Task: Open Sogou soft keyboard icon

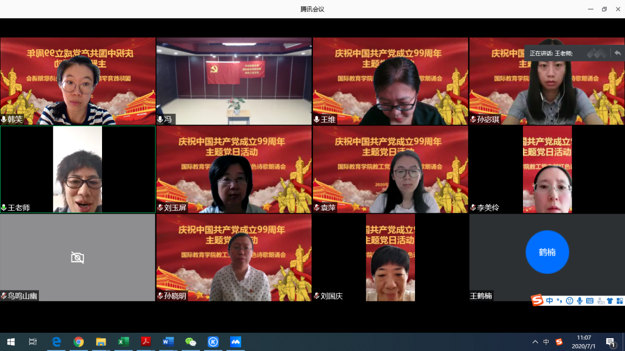Action: pyautogui.click(x=590, y=301)
